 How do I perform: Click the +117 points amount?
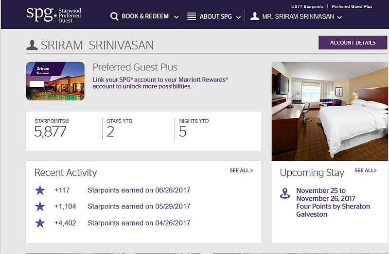62,190
